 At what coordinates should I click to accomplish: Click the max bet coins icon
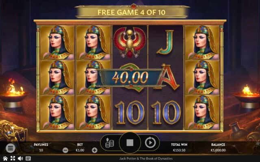pos(110,143)
